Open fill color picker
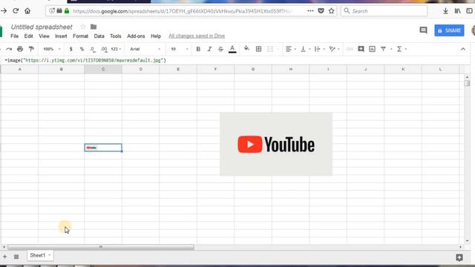The height and width of the screenshot is (267, 475). (246, 49)
